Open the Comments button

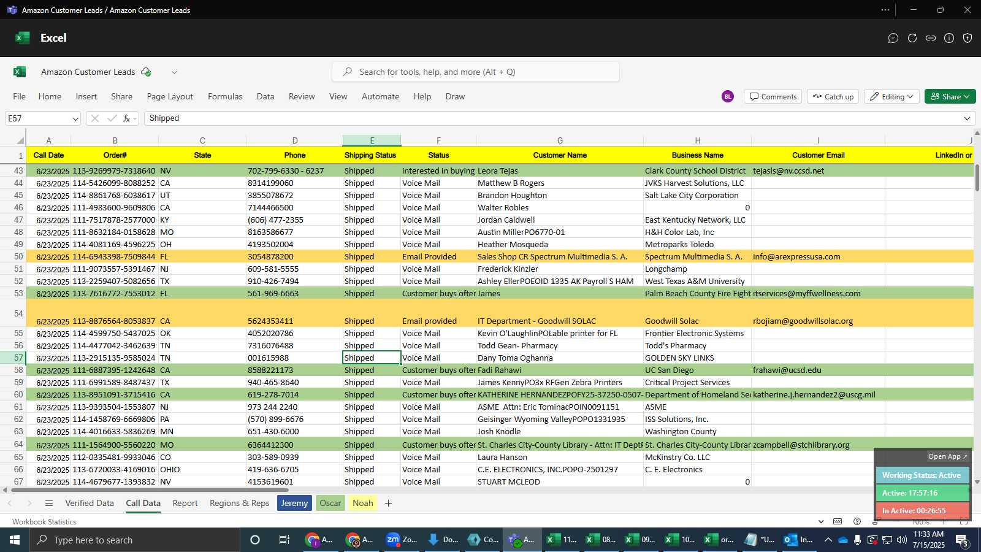pos(773,96)
